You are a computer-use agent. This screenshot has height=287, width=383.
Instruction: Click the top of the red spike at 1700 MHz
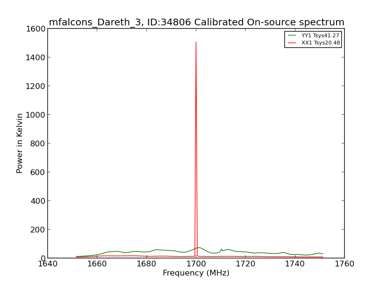(196, 42)
